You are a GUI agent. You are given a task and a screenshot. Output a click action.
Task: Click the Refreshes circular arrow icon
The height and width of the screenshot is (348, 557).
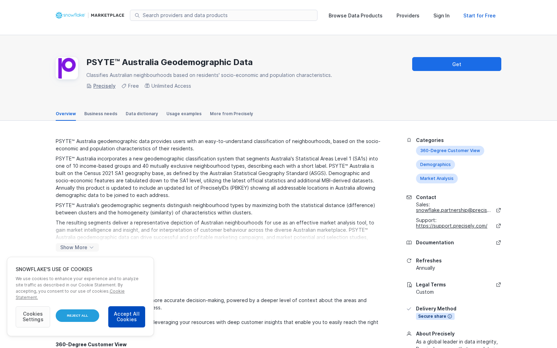(x=409, y=261)
